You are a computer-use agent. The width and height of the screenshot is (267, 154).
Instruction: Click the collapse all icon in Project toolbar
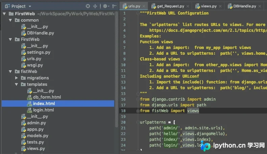(95, 6)
